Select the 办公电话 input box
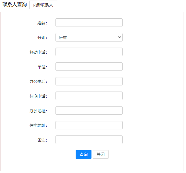 (89, 81)
